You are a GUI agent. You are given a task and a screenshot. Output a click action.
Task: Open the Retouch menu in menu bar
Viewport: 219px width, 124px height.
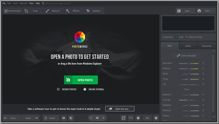pos(23,3)
